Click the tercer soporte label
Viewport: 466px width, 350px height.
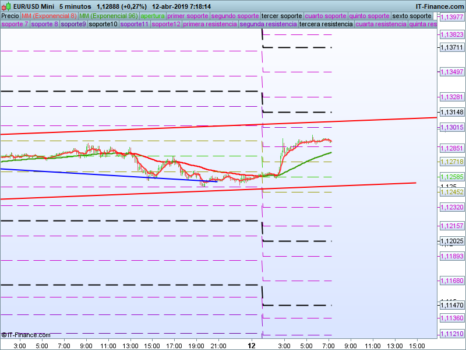coord(281,16)
